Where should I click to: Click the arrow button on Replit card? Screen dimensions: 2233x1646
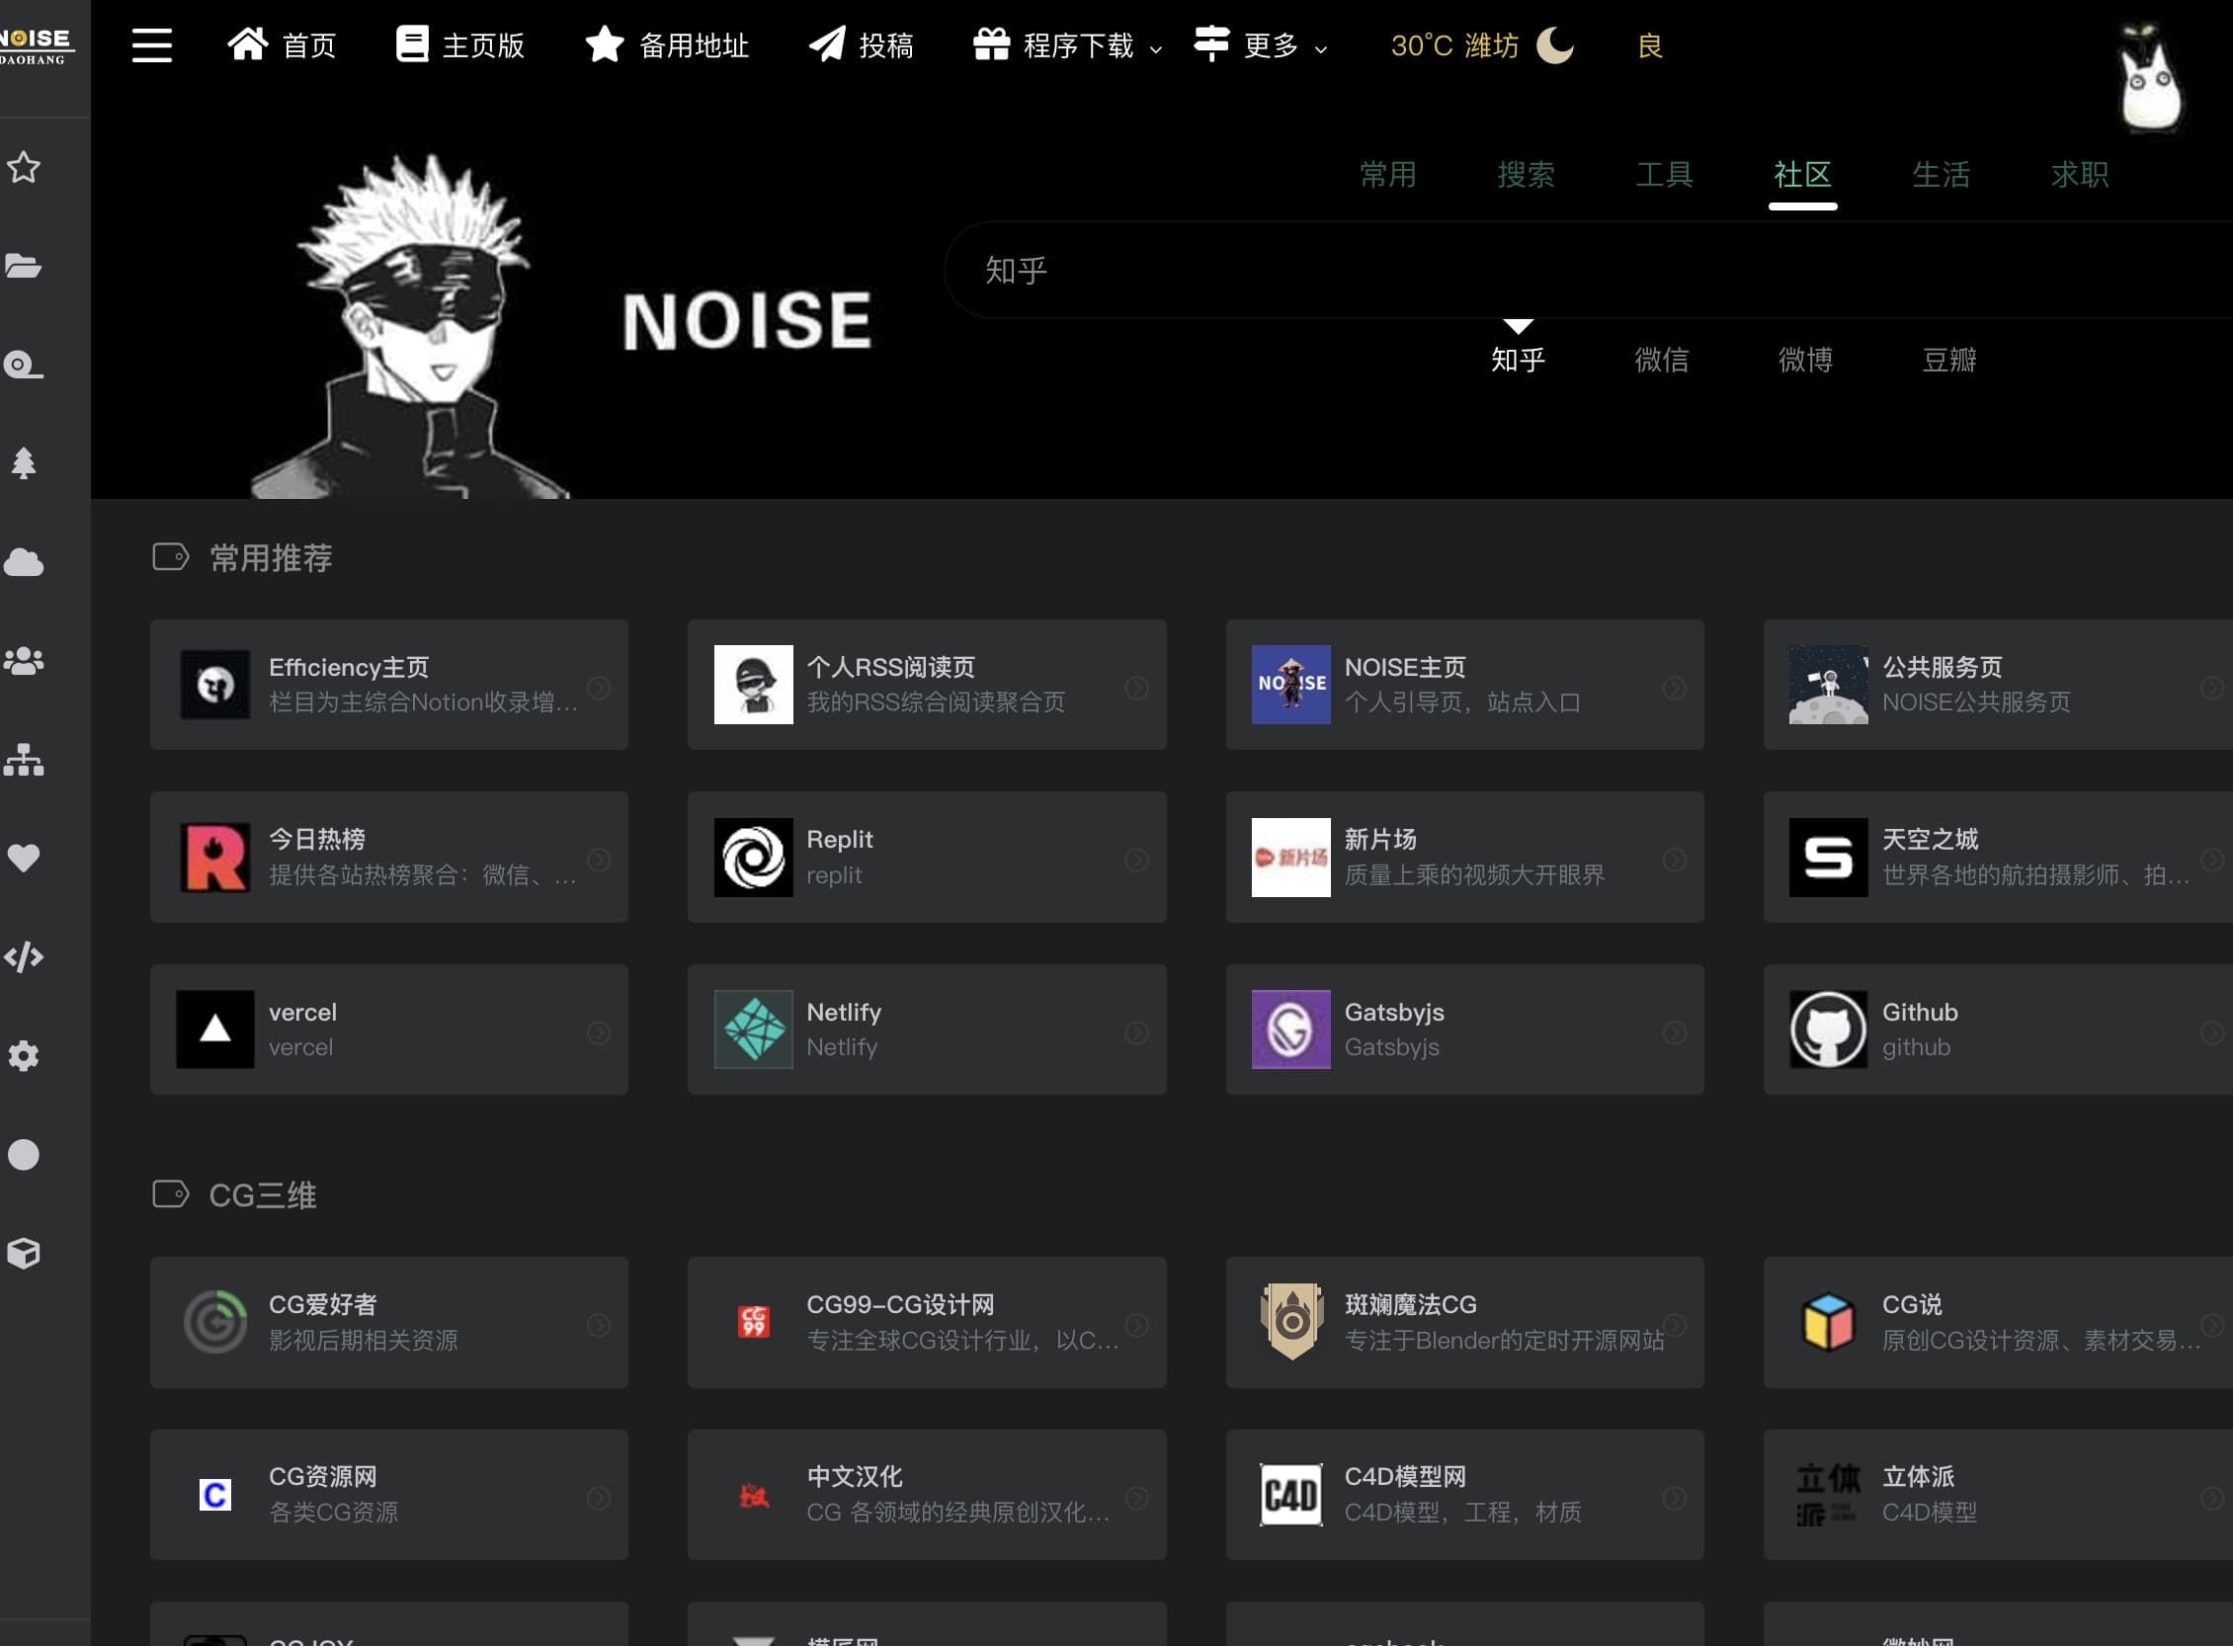click(x=1136, y=860)
